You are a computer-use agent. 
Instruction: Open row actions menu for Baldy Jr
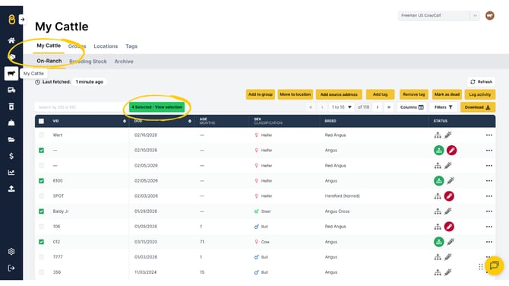click(489, 211)
